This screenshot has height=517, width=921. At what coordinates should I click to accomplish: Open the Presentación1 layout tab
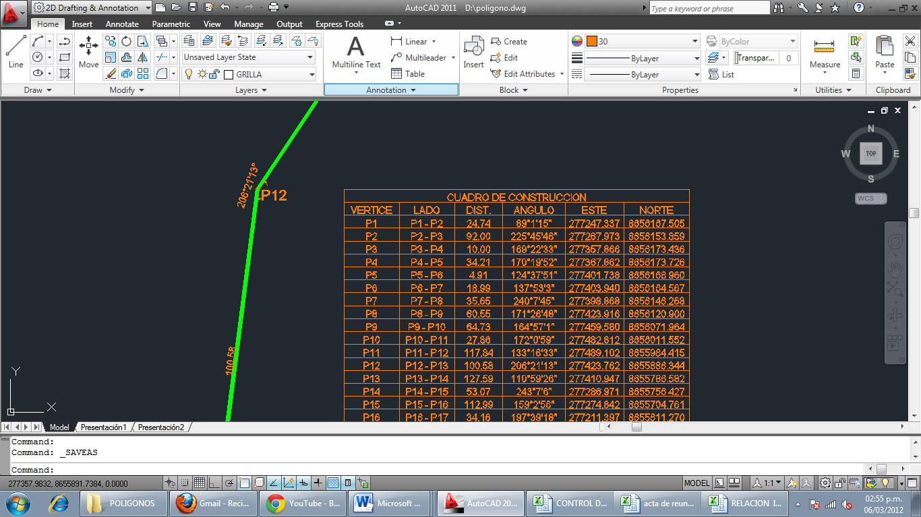tap(102, 427)
